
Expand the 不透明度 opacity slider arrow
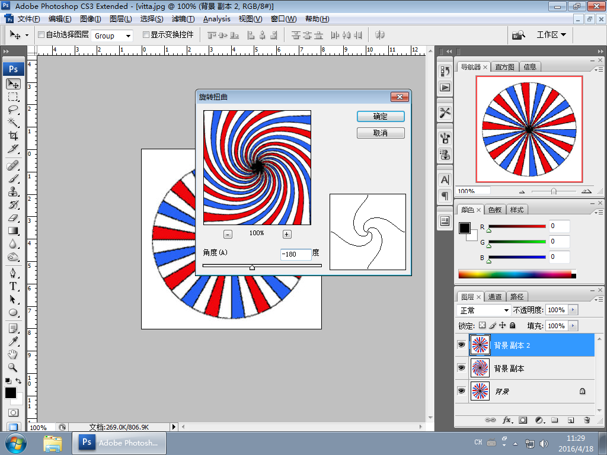pos(572,310)
